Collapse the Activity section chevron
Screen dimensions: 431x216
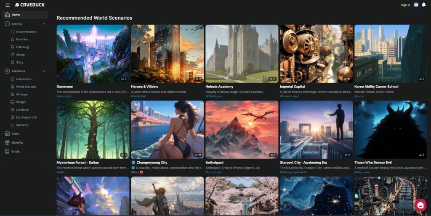click(44, 24)
